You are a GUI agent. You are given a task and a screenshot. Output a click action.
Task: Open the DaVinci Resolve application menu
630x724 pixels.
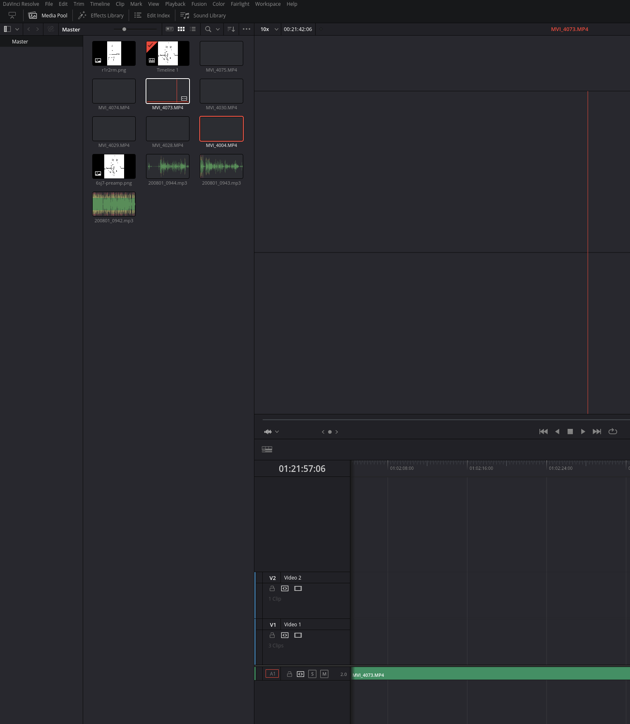tap(21, 4)
